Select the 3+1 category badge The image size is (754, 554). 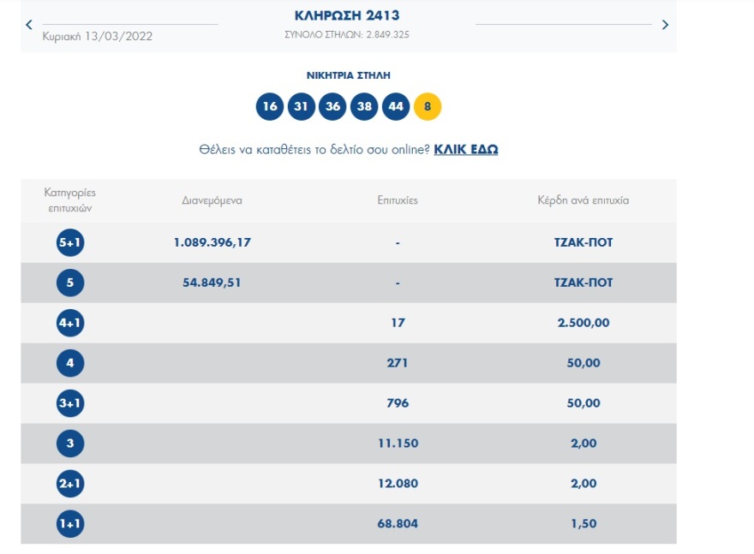tap(70, 403)
